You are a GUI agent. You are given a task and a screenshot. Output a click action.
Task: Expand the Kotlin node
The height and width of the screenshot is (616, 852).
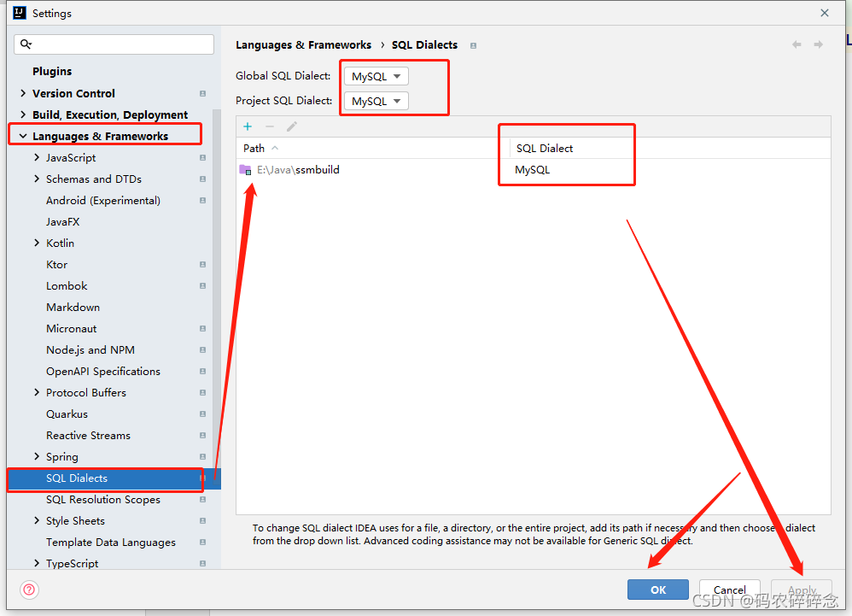pyautogui.click(x=37, y=243)
